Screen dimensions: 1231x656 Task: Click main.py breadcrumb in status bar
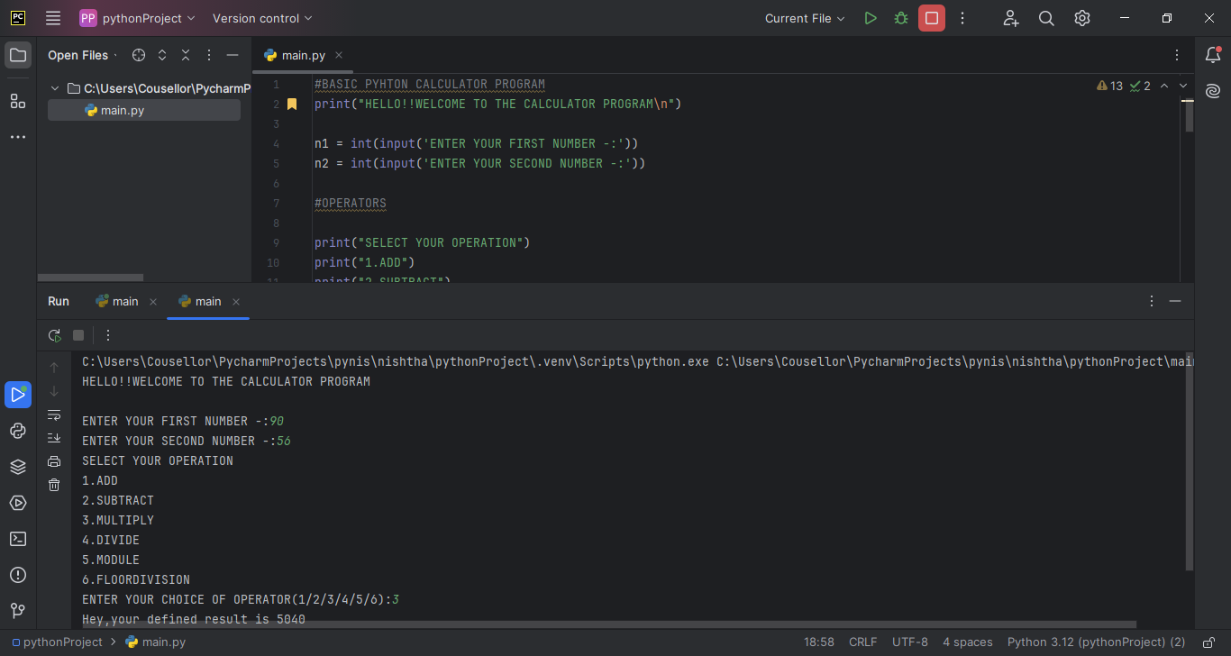[156, 642]
